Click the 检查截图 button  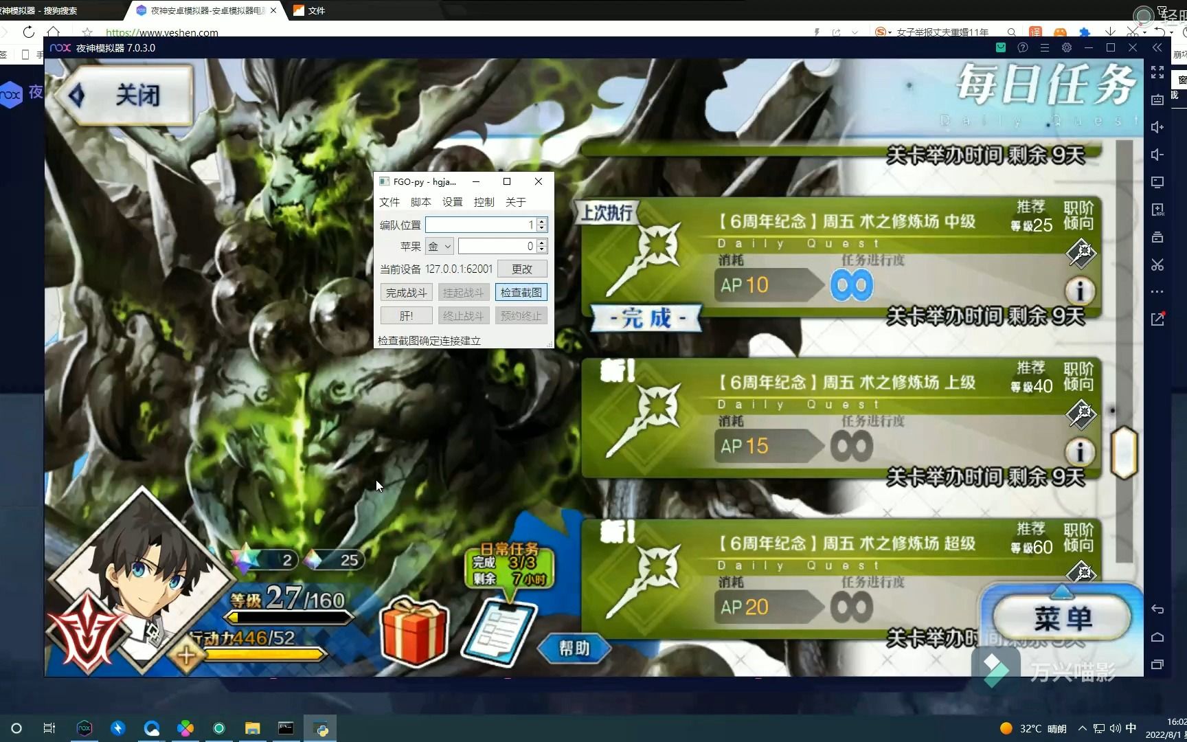[521, 293]
